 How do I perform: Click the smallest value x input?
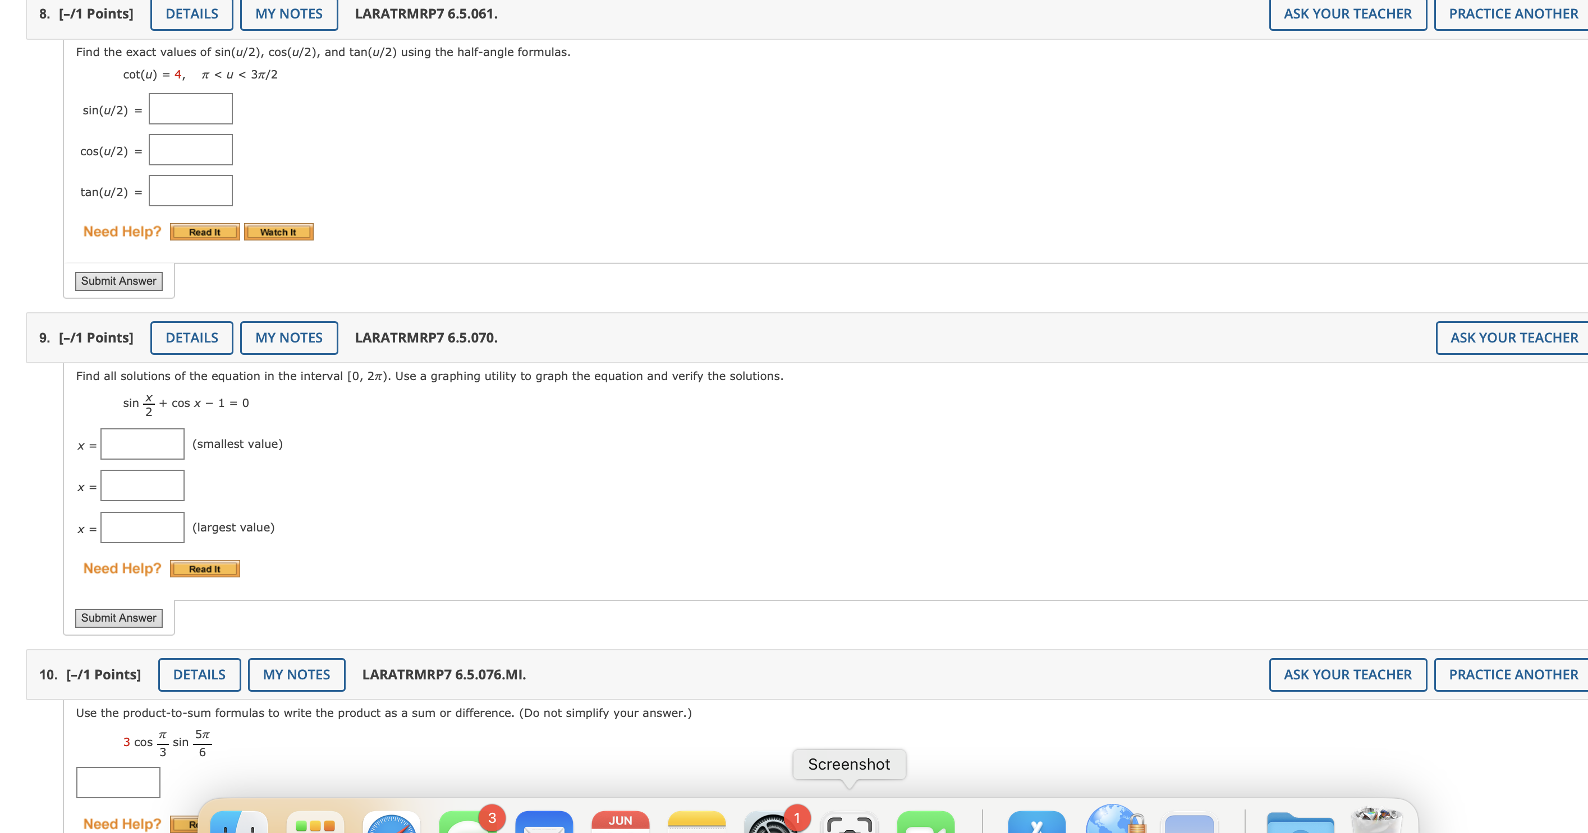(143, 444)
